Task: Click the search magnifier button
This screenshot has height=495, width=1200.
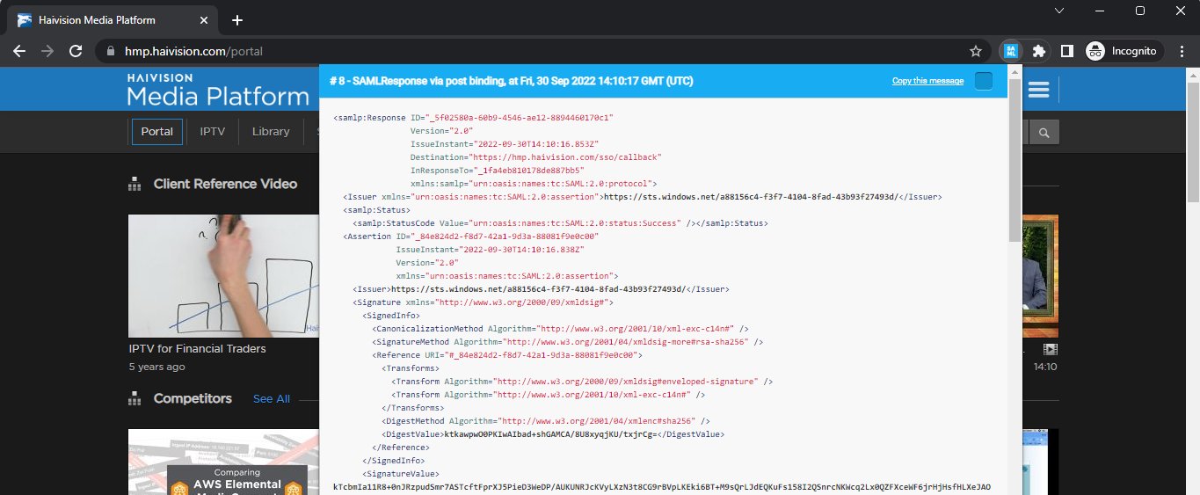Action: point(1044,132)
